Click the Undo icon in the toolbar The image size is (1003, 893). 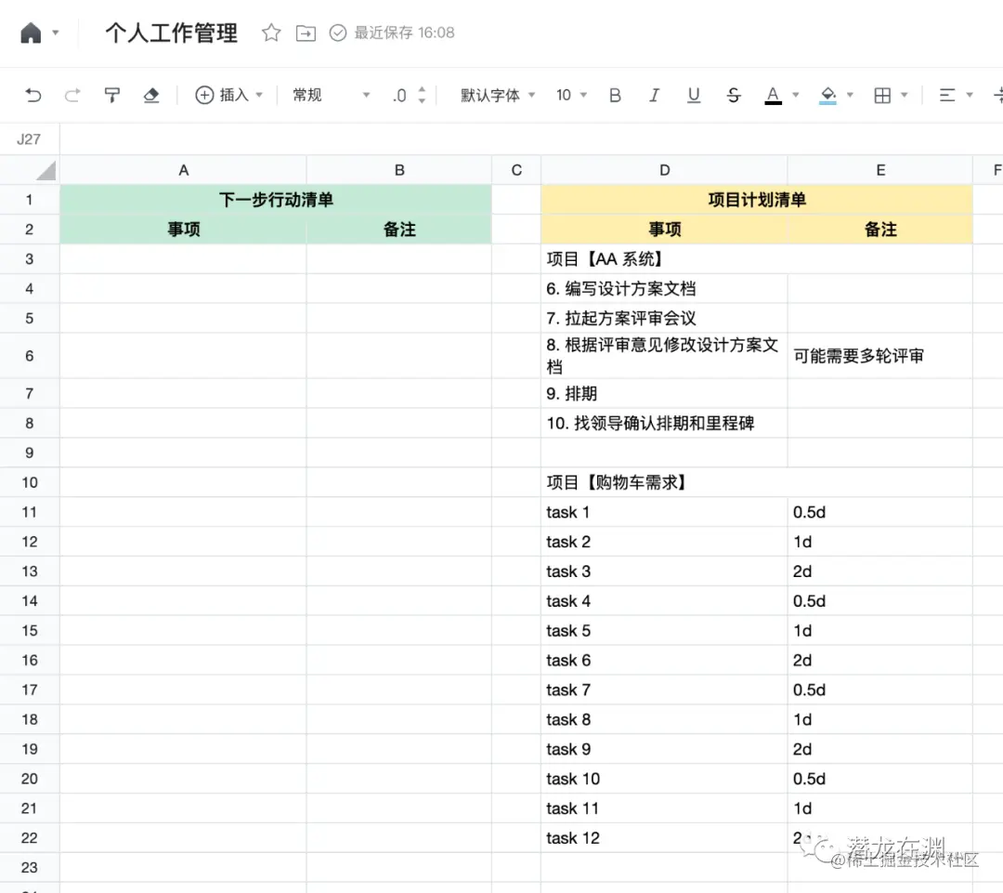pyautogui.click(x=35, y=95)
